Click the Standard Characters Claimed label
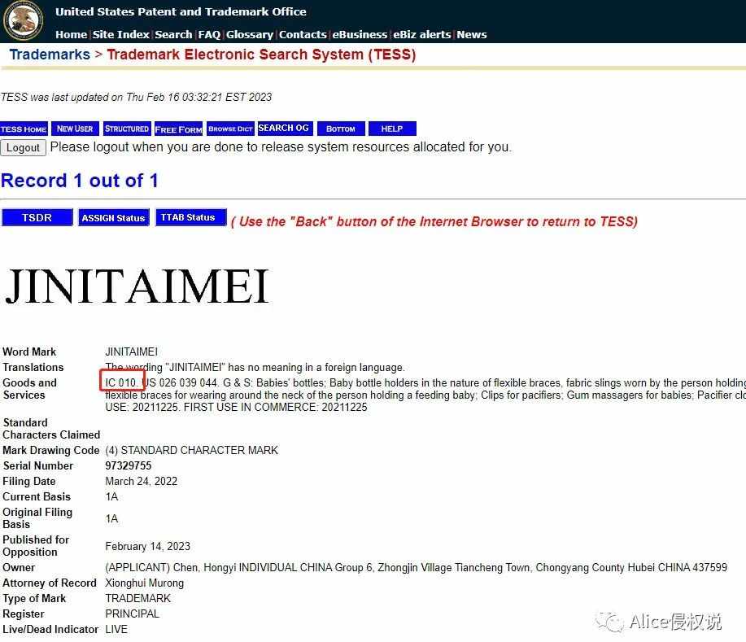The height and width of the screenshot is (642, 746). point(51,428)
